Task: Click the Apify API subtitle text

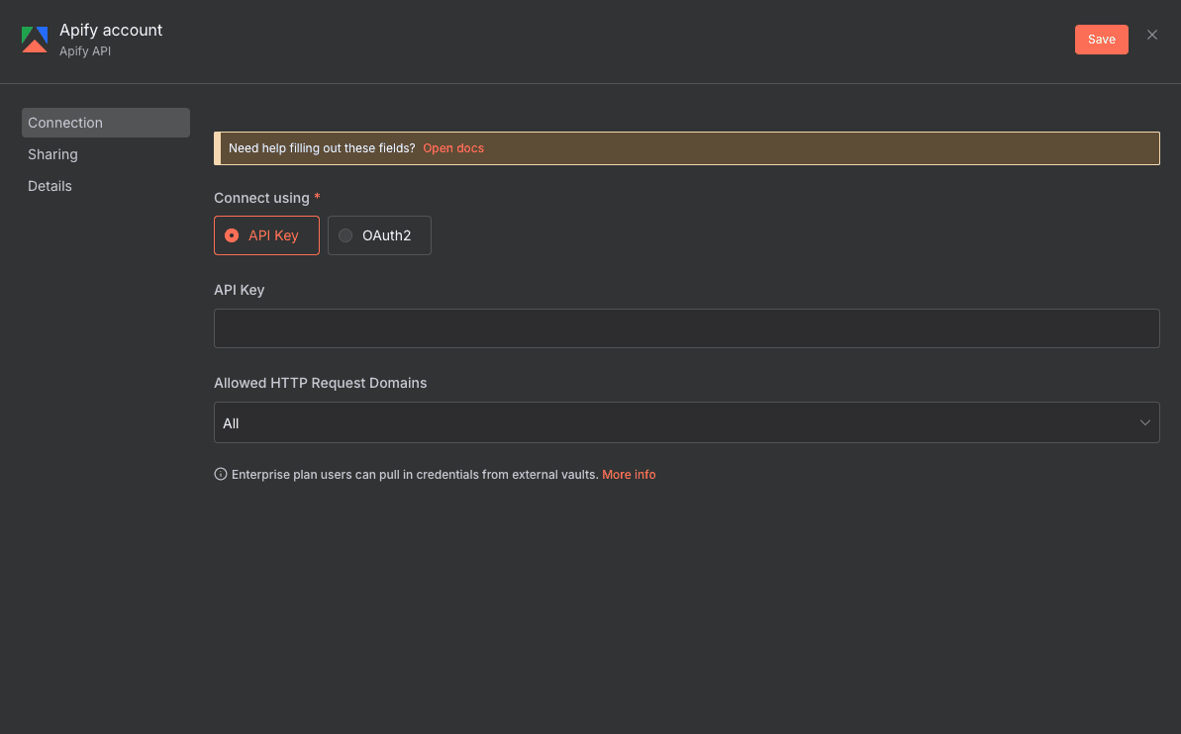Action: click(85, 50)
